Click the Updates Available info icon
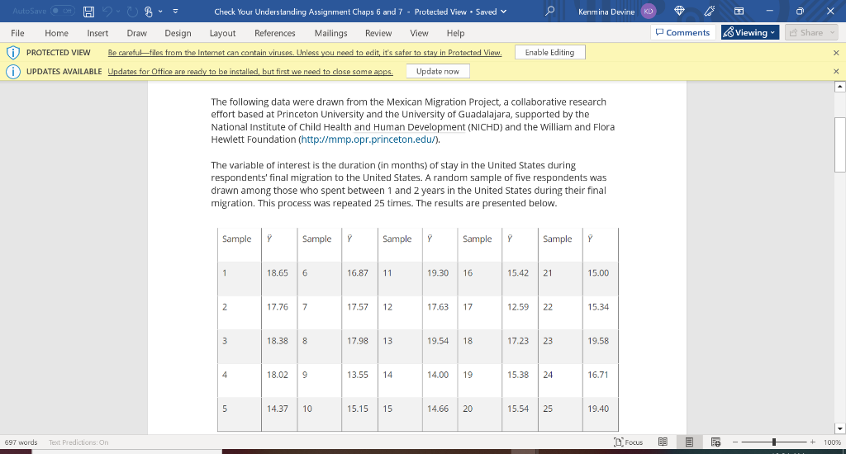 (13, 71)
